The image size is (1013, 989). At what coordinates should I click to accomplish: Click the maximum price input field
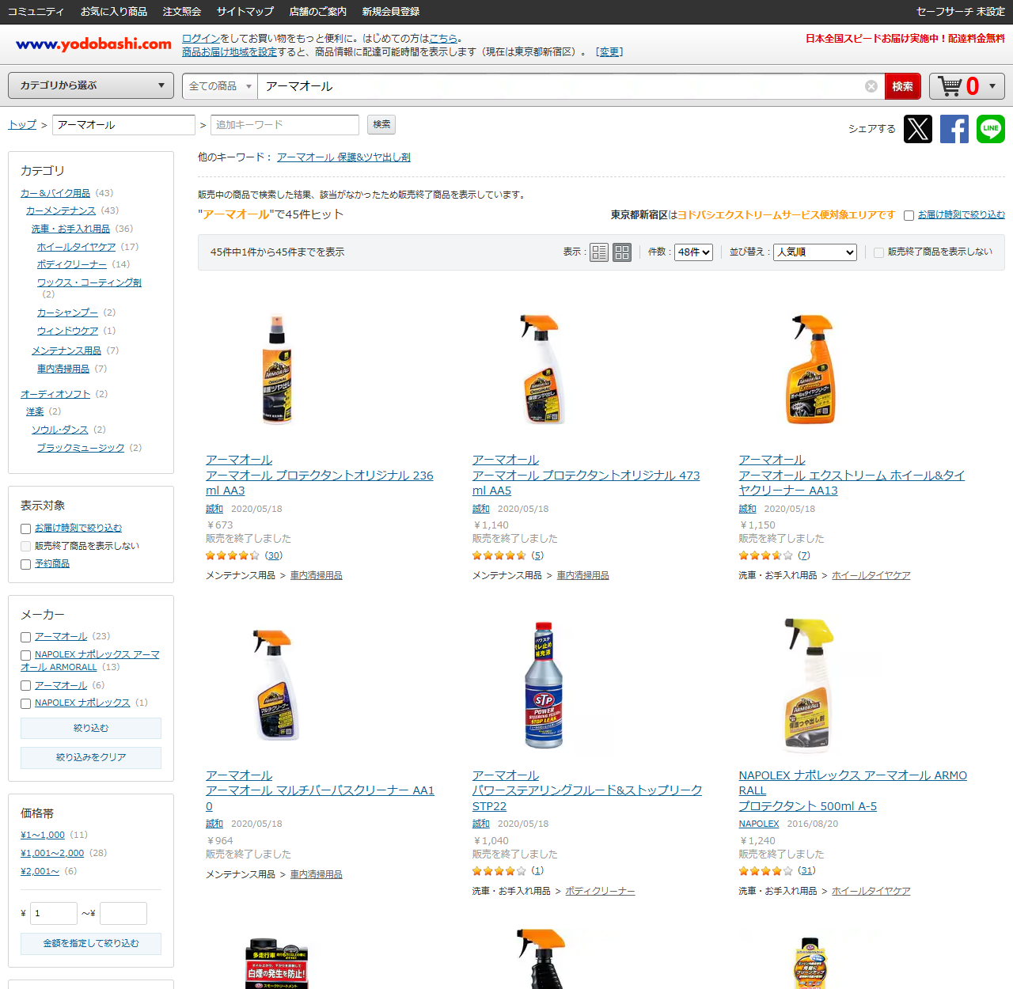tap(123, 913)
